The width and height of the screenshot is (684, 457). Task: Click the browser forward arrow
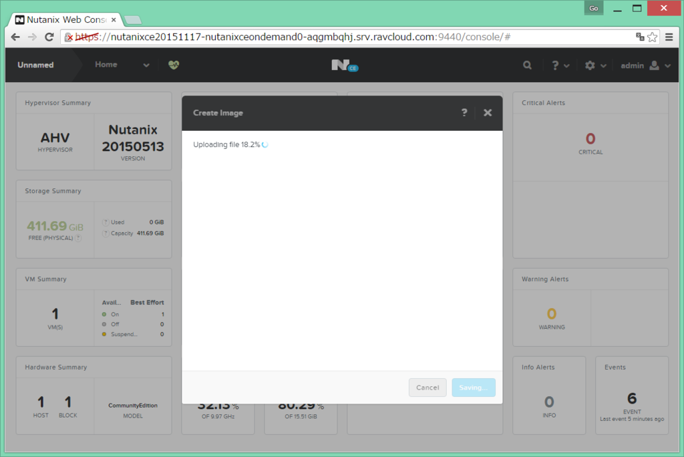click(x=32, y=37)
